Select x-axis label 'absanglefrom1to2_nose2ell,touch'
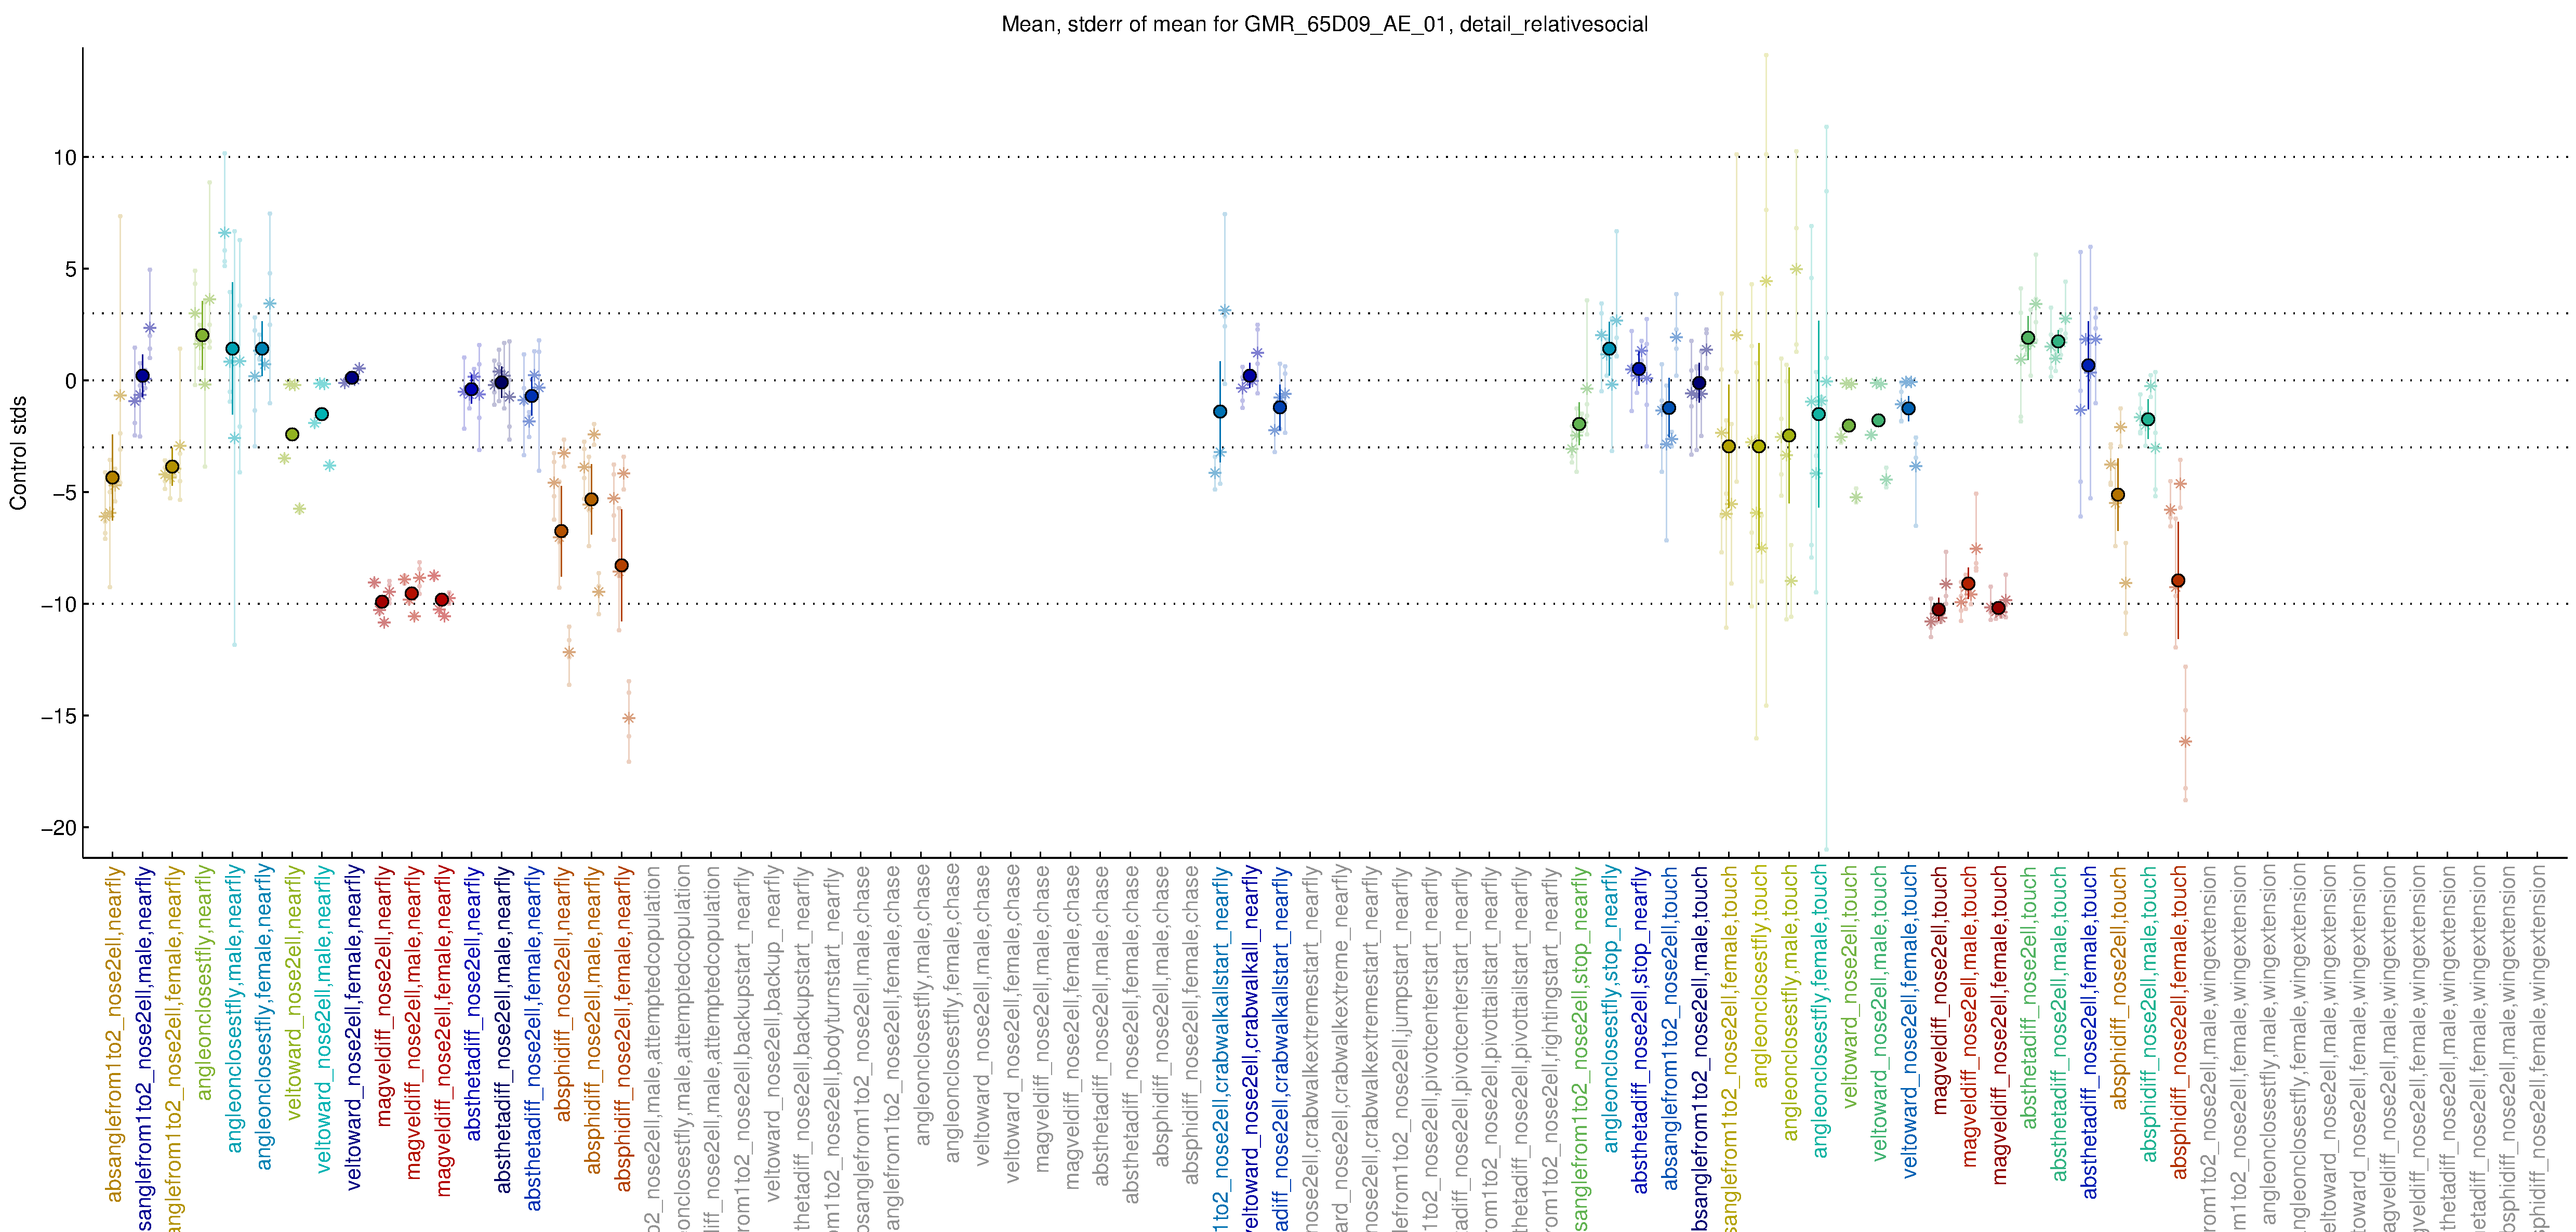This screenshot has width=2576, height=1232. click(1671, 1028)
